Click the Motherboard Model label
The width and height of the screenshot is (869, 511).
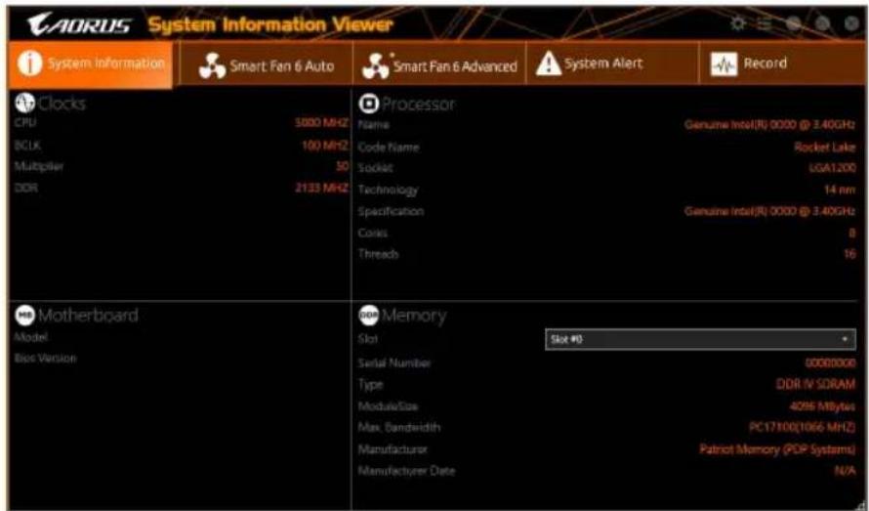(x=31, y=337)
